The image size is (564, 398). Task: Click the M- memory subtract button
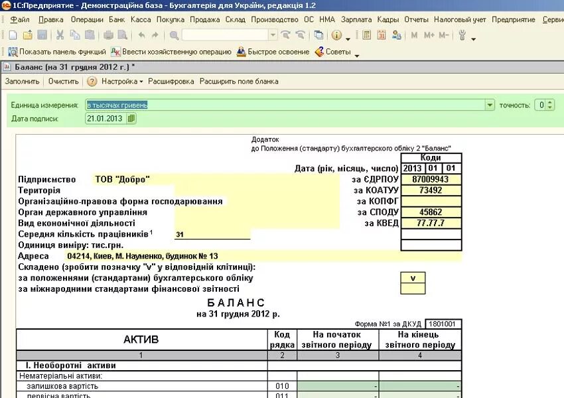click(444, 35)
